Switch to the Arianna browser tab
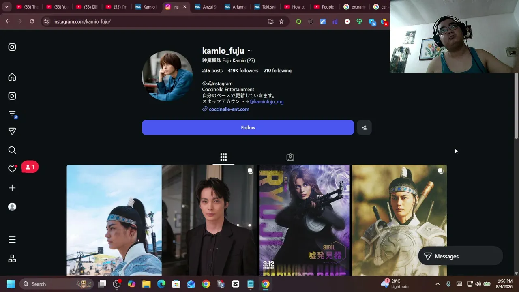 point(236,7)
